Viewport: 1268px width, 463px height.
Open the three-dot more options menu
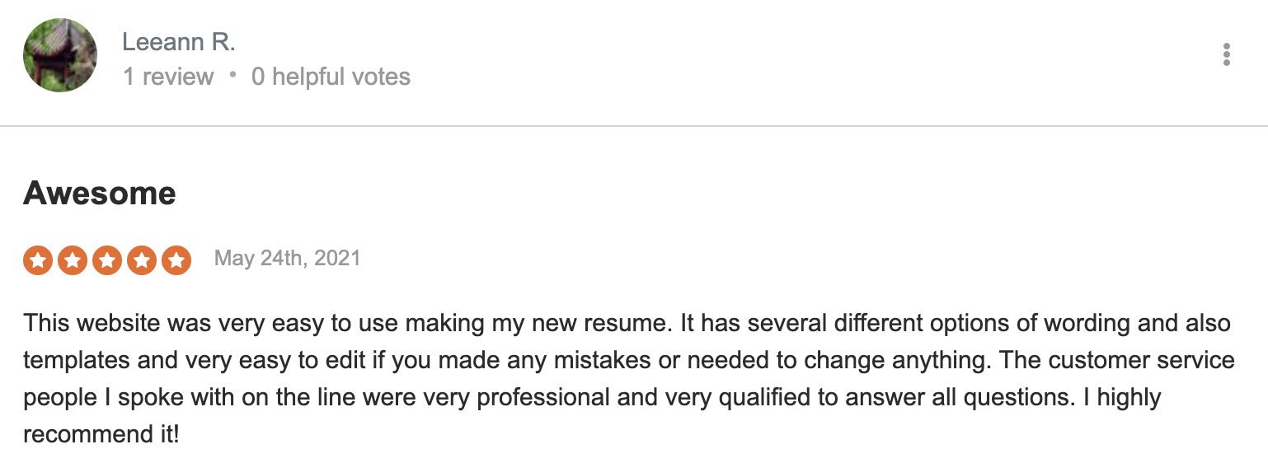click(1227, 55)
